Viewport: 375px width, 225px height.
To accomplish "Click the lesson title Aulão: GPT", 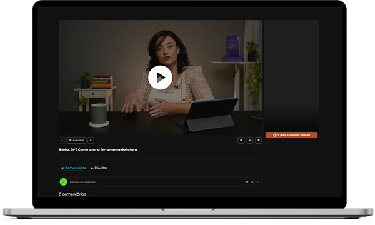I will (x=98, y=149).
